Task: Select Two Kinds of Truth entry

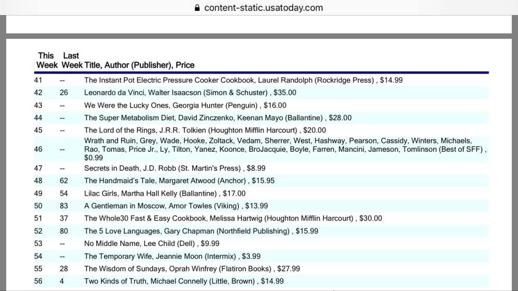Action: click(184, 281)
